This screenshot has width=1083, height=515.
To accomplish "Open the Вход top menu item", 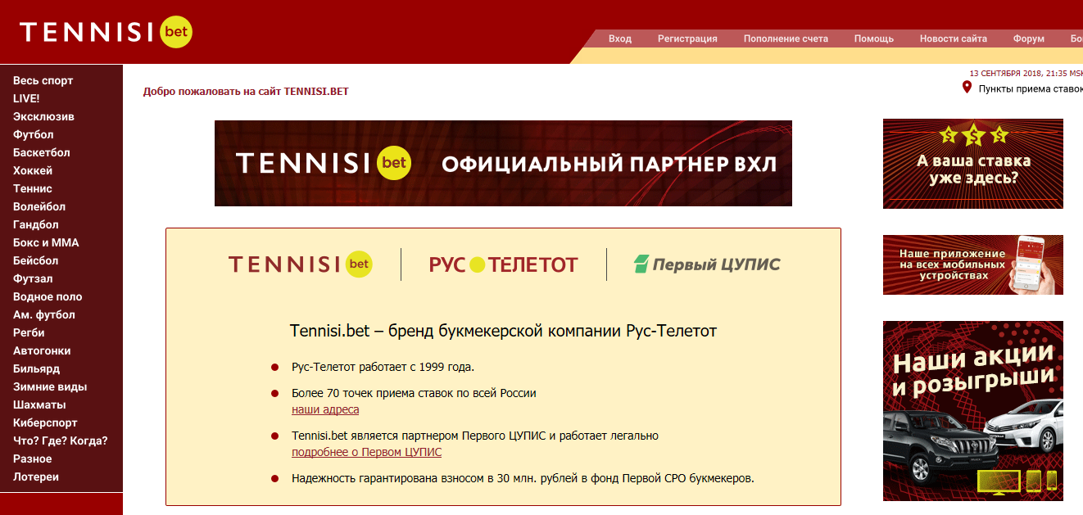I will click(x=620, y=38).
